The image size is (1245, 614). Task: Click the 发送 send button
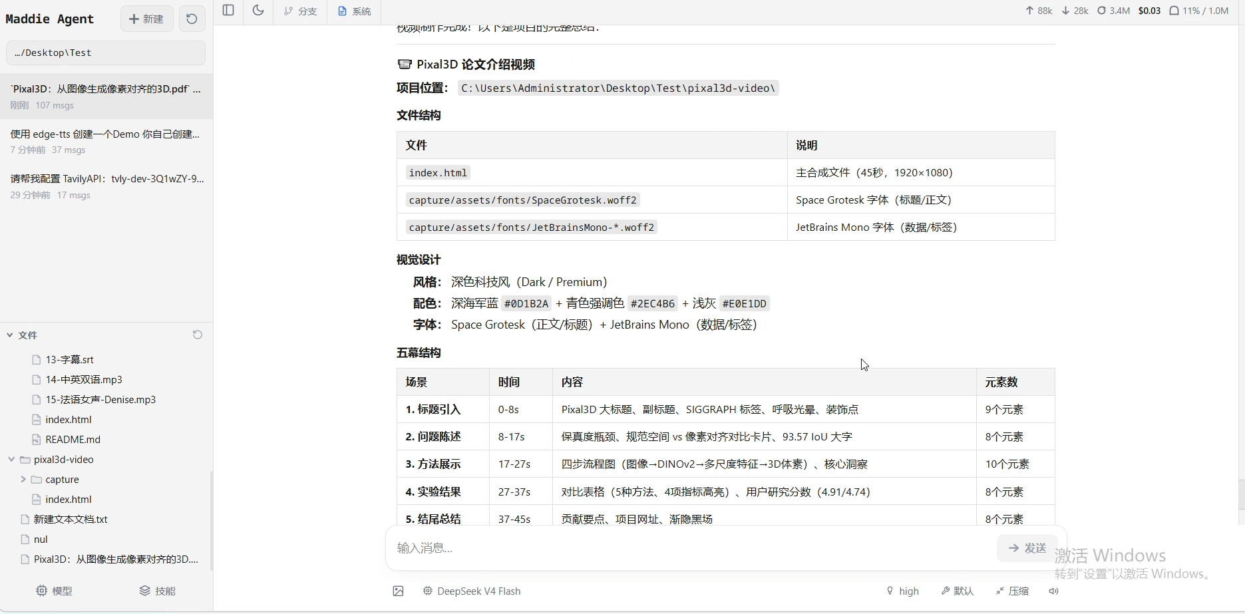[1027, 547]
